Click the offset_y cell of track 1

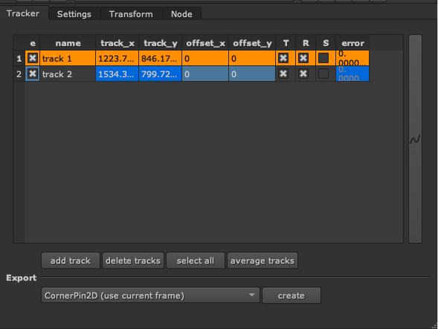click(252, 59)
